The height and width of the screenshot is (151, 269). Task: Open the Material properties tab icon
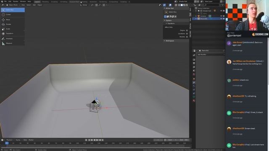point(194,101)
